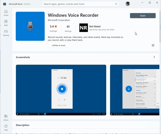Click the orange rating star
The height and width of the screenshot is (134, 161).
(x=56, y=26)
